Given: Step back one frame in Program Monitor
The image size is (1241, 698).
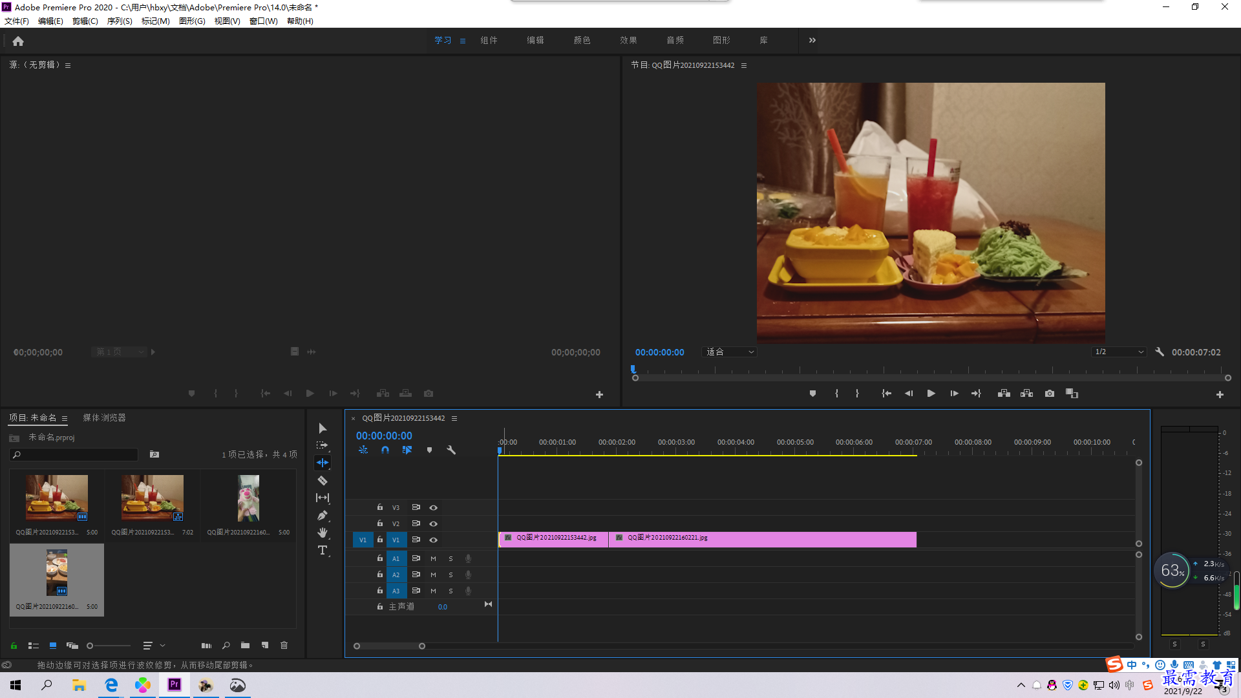Looking at the screenshot, I should [909, 394].
